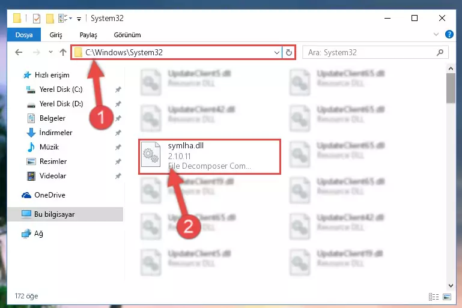This screenshot has height=308, width=462.
Task: Click scrollbar down arrow in file list
Action: pyautogui.click(x=451, y=285)
